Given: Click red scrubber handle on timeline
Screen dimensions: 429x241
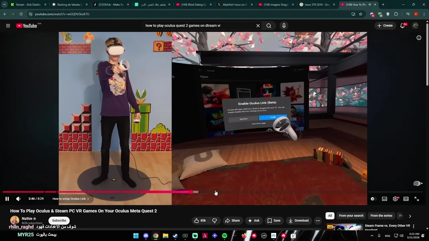Looking at the screenshot, I should pyautogui.click(x=191, y=192).
